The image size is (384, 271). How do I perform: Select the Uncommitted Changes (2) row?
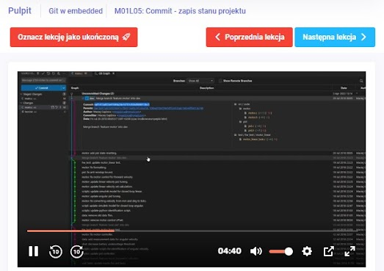[x=217, y=93]
